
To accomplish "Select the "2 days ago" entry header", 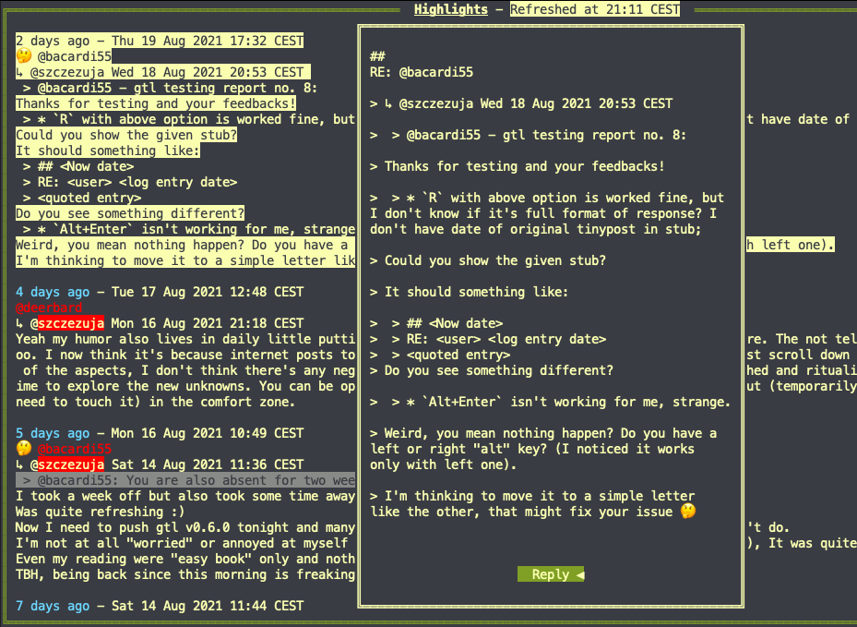I will click(x=160, y=41).
